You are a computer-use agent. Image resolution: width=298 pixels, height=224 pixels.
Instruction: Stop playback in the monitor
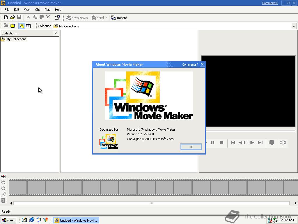221,143
